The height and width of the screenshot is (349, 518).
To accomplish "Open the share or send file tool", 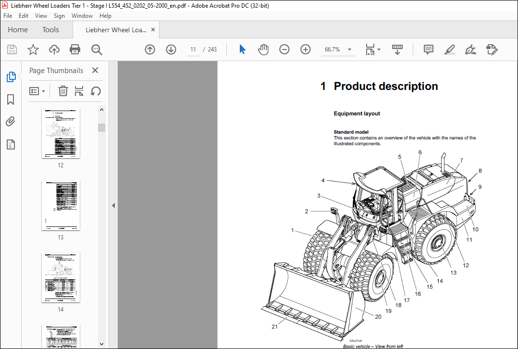I will 492,50.
